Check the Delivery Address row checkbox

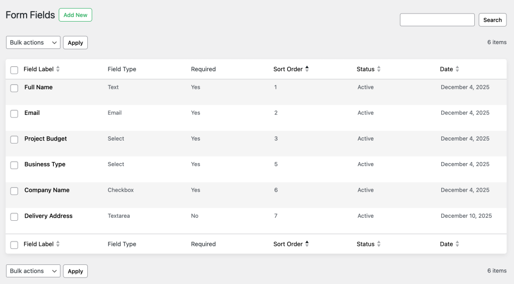(14, 217)
